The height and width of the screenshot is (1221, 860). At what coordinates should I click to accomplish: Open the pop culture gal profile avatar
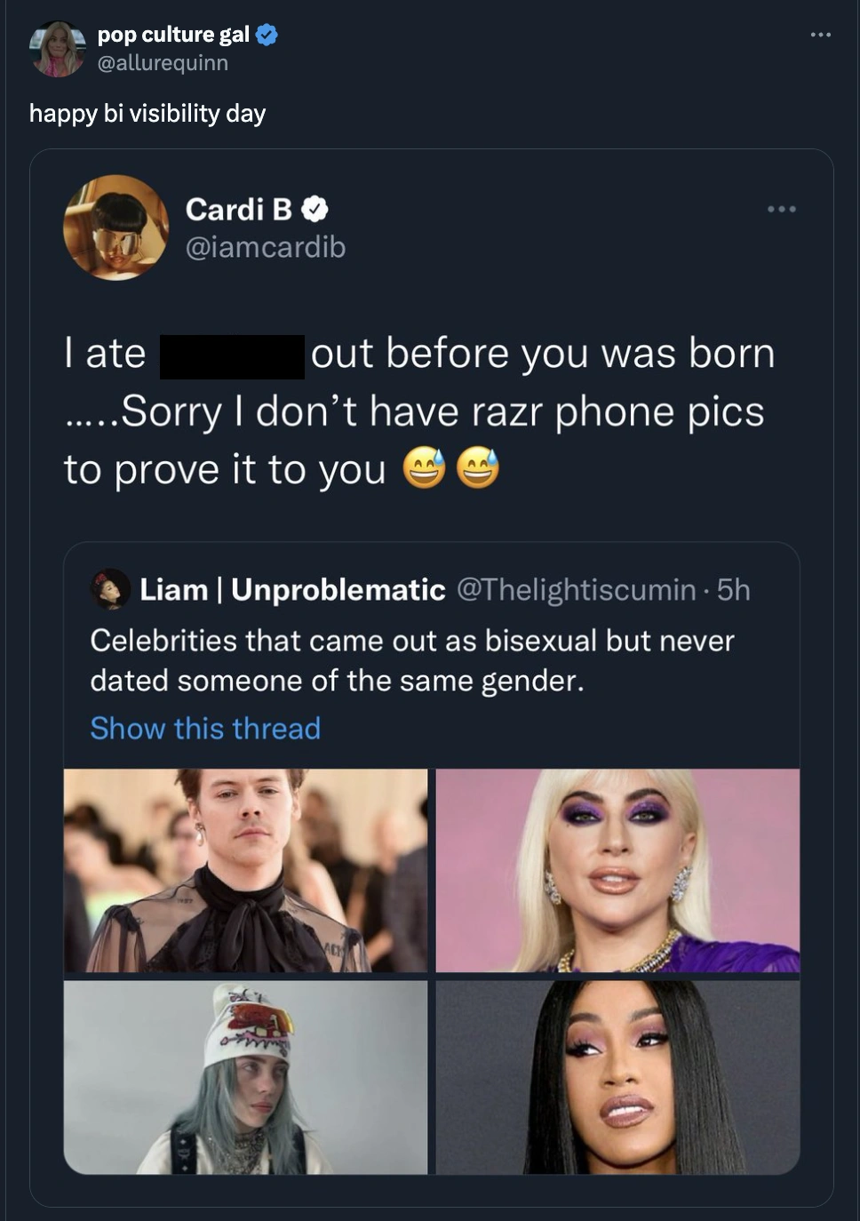tap(57, 49)
